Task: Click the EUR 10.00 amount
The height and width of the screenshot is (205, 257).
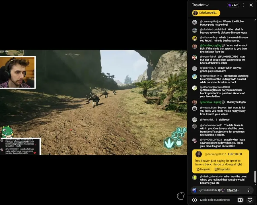Action: [x=235, y=154]
